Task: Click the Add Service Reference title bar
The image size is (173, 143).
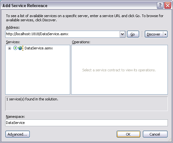Action: point(77,5)
